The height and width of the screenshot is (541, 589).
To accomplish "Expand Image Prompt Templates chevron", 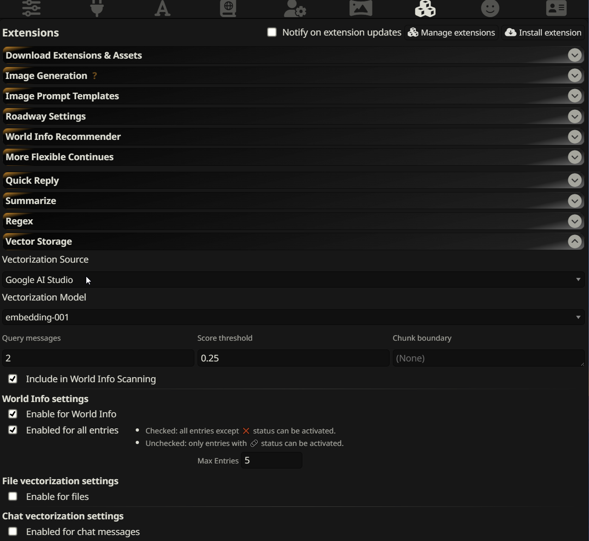I will [575, 96].
